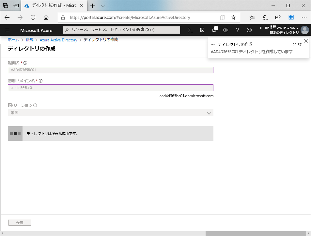Viewport: 311px width, 236px height.
Task: Refresh the page in the browser
Action: coord(33,17)
